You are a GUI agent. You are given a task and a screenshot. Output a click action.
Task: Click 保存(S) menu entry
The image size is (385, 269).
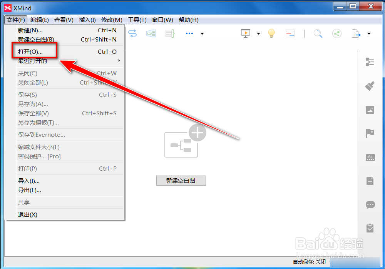pos(67,95)
